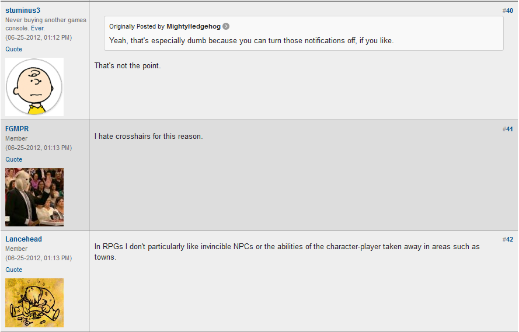Viewport: 519px width, 332px height.
Task: Open stuminus3's user profile
Action: point(23,11)
